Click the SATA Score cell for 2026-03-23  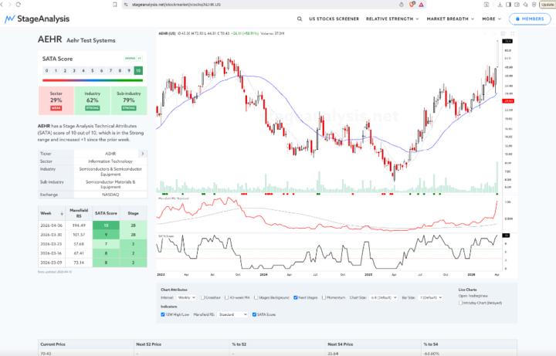click(106, 244)
